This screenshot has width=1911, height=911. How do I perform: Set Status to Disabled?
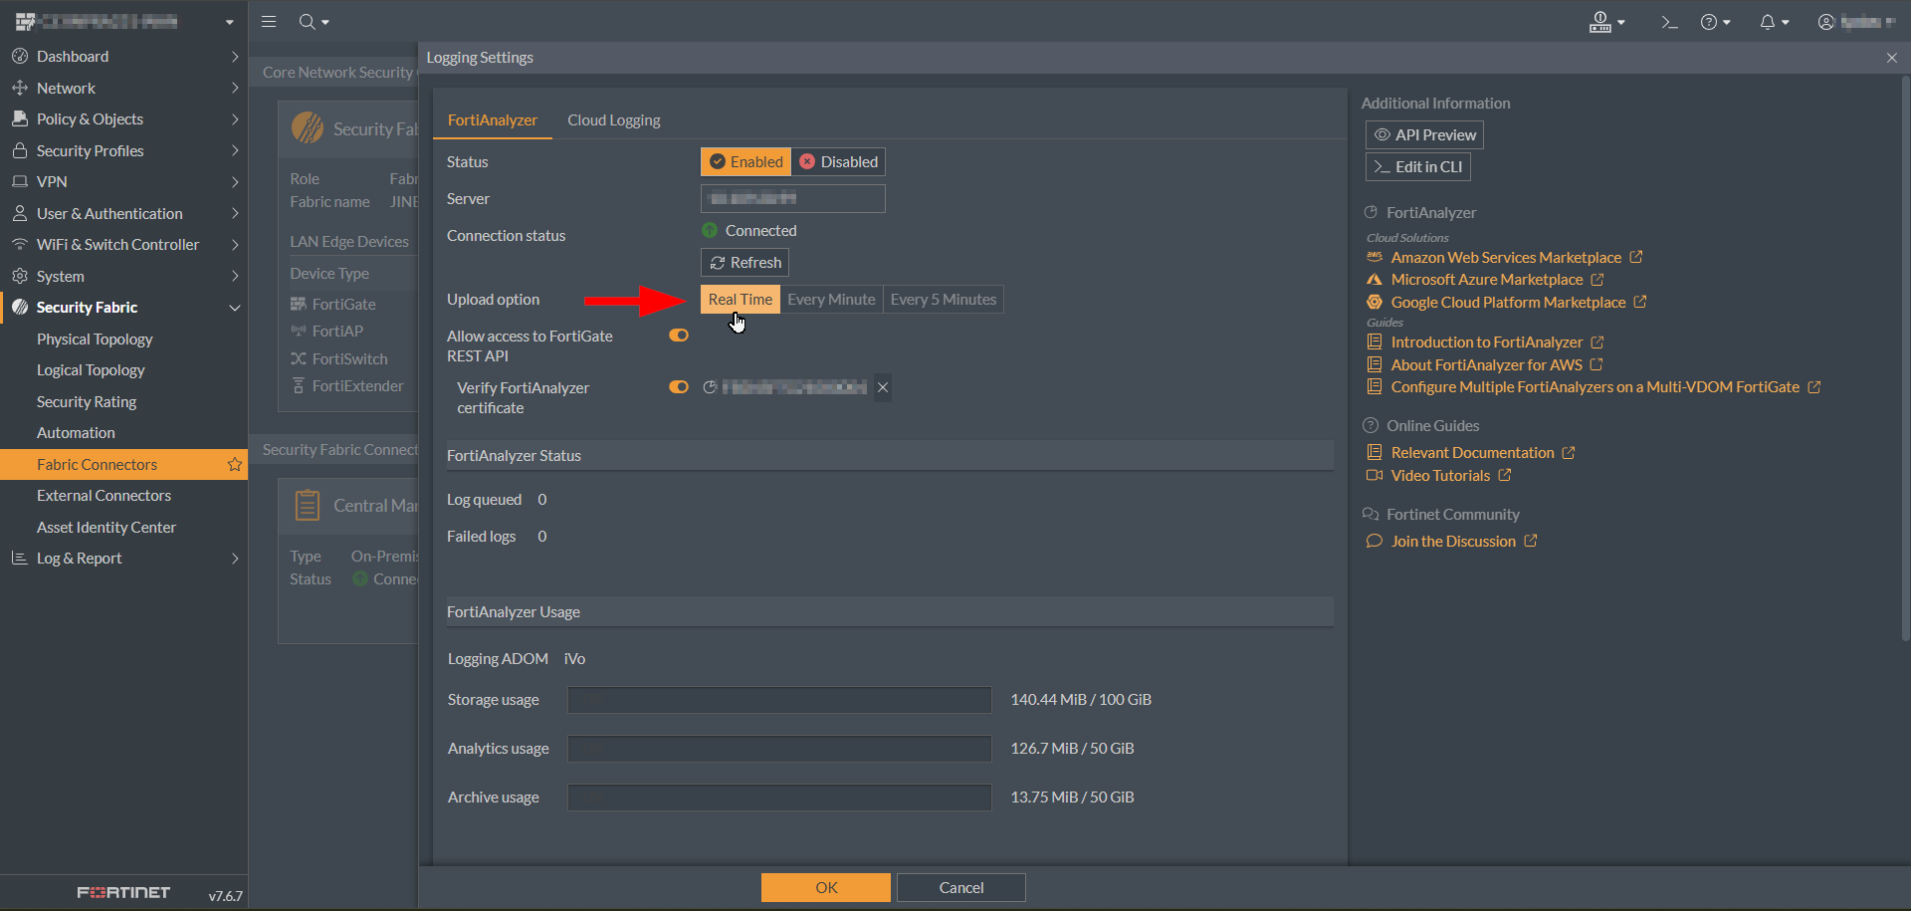(x=838, y=162)
